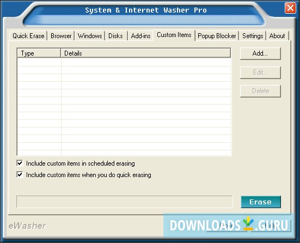300x243 pixels.
Task: Close the window with the red X
Action: pyautogui.click(x=290, y=8)
